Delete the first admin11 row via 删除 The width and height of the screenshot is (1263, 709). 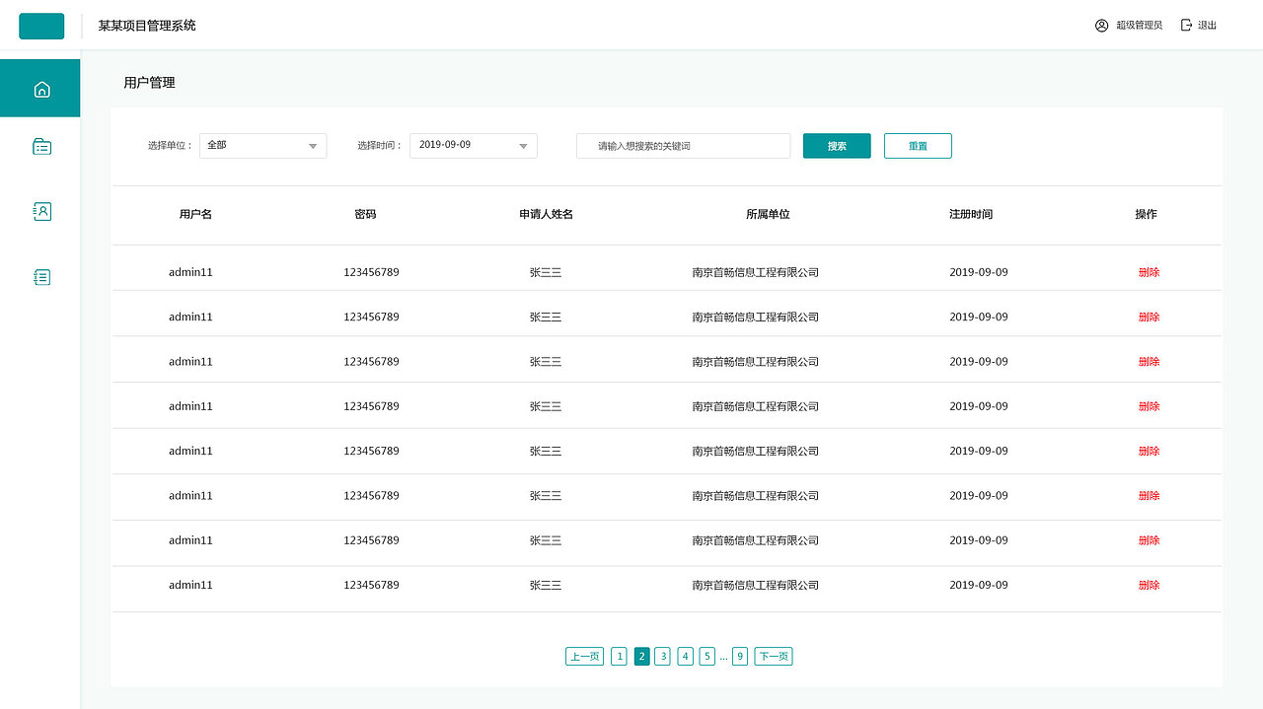coord(1149,271)
